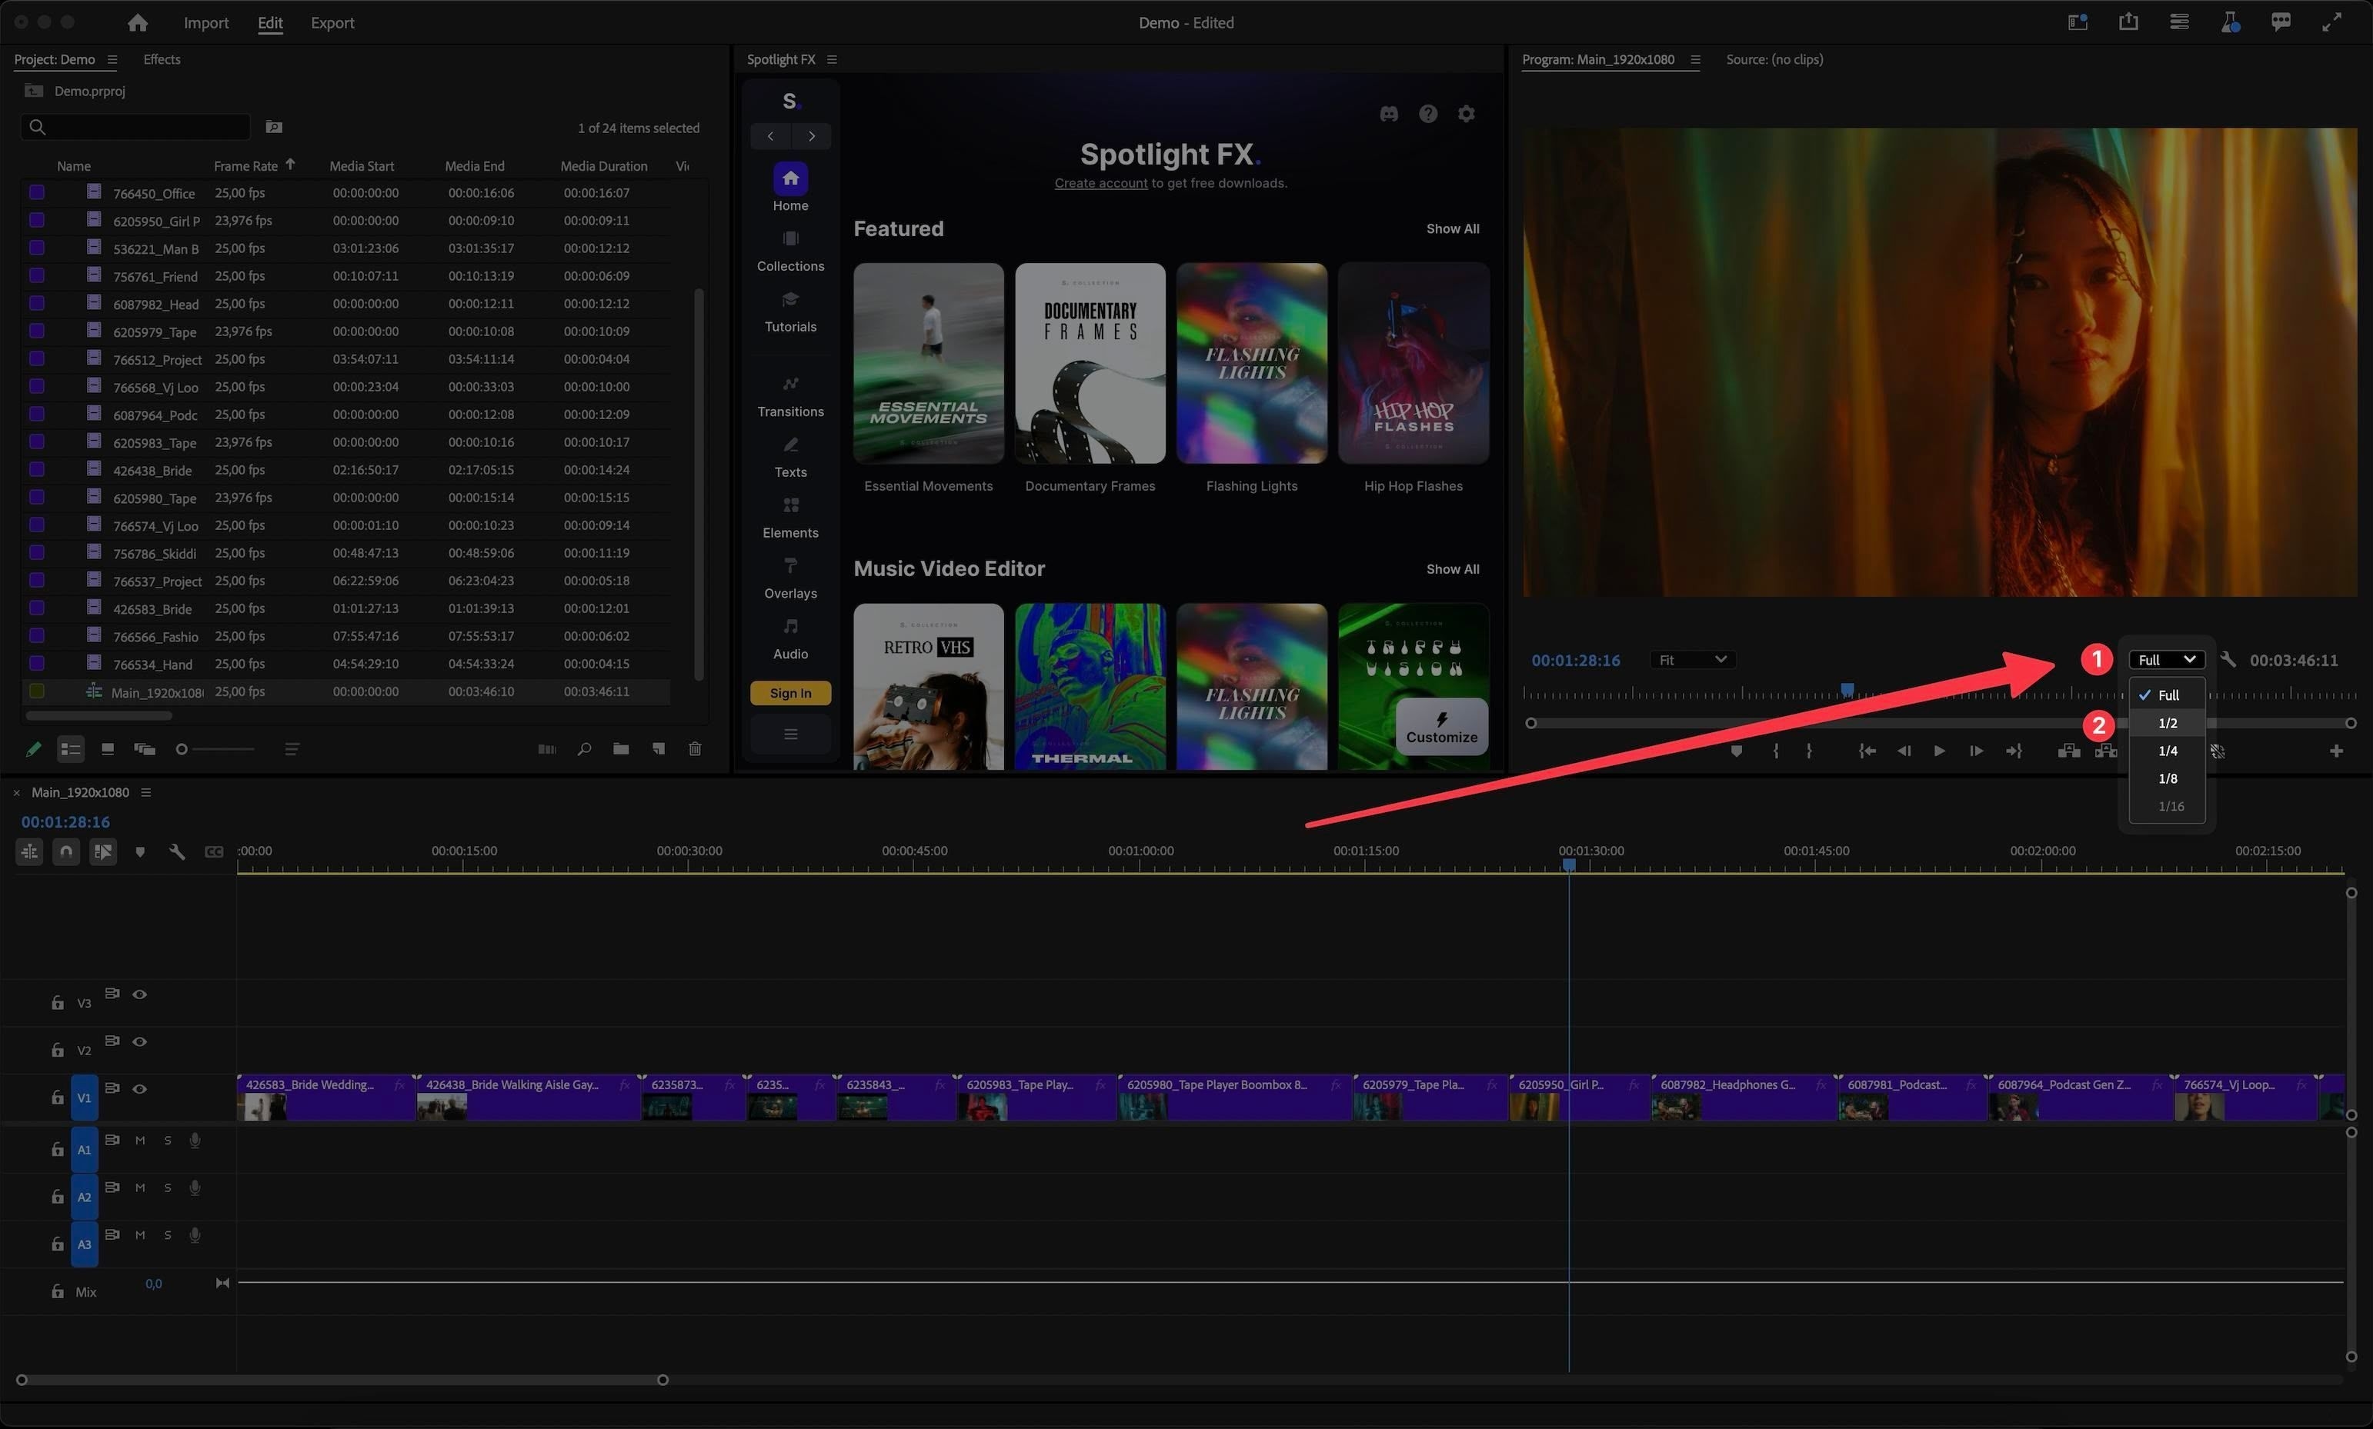The width and height of the screenshot is (2373, 1429).
Task: Sort by Frame Rate column header
Action: pos(245,165)
